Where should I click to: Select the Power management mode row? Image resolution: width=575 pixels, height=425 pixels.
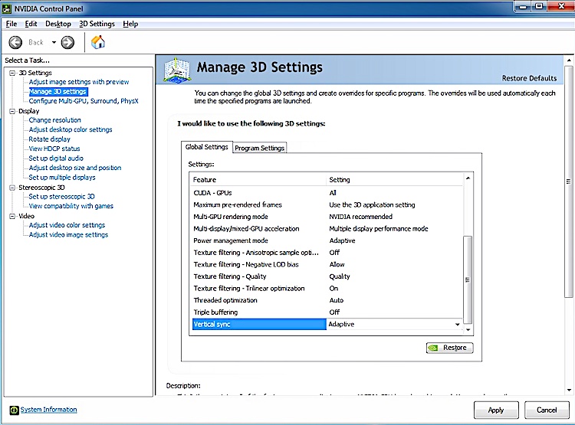[x=327, y=240]
